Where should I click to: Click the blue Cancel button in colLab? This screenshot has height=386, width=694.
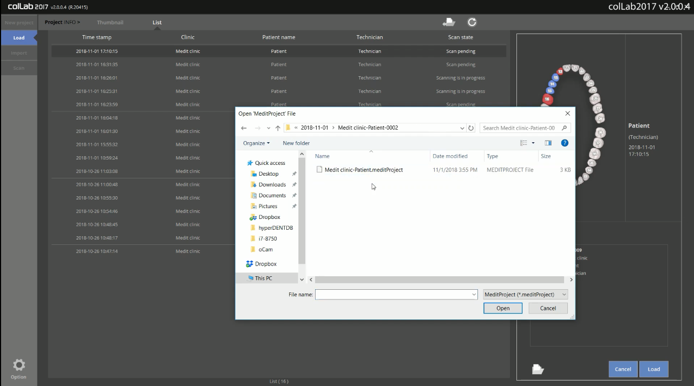[623, 369]
